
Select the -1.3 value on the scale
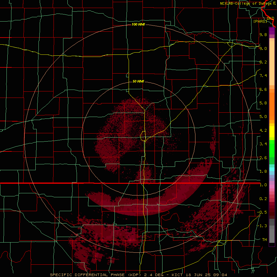(262, 226)
